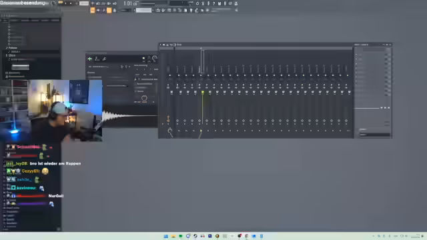
Task: Toggle the highlighted green mixer track mute switch
Action: click(203, 93)
